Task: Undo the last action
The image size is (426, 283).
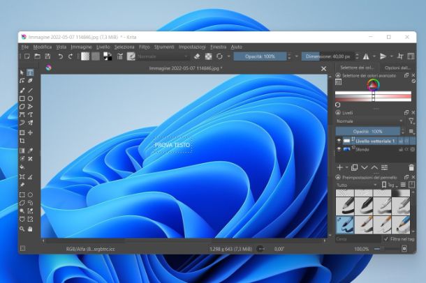Action: coord(60,56)
